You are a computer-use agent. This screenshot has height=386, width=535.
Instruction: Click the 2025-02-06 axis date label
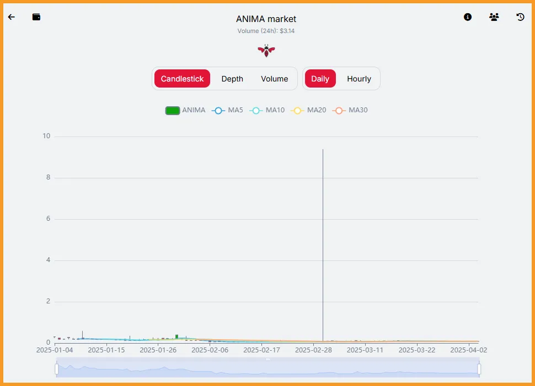pos(210,350)
